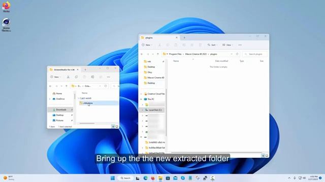Close the plugins tab
325x182 pixels.
click(x=177, y=37)
